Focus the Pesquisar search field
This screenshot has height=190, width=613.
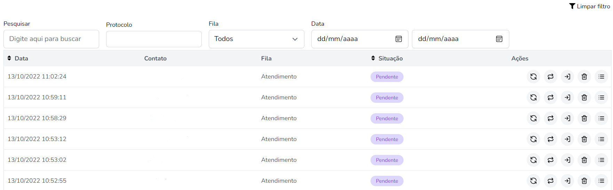click(x=51, y=39)
